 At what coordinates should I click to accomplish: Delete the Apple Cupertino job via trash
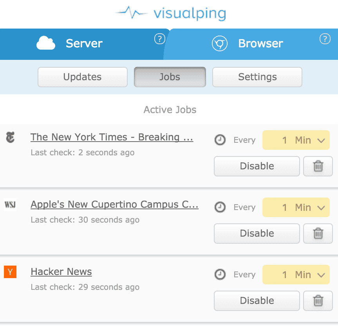(318, 234)
